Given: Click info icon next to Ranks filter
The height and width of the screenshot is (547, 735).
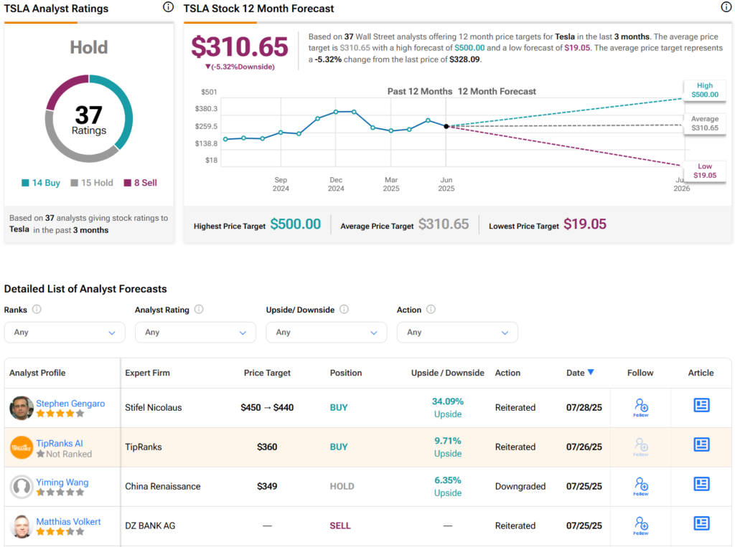Looking at the screenshot, I should (x=37, y=310).
